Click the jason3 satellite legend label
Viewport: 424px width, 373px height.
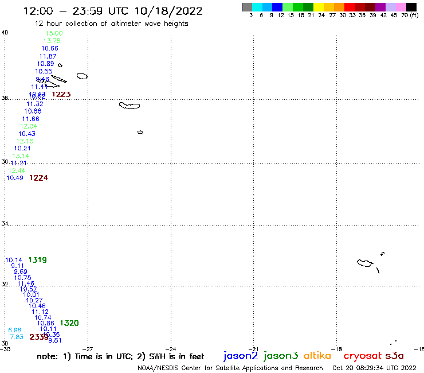tap(281, 356)
